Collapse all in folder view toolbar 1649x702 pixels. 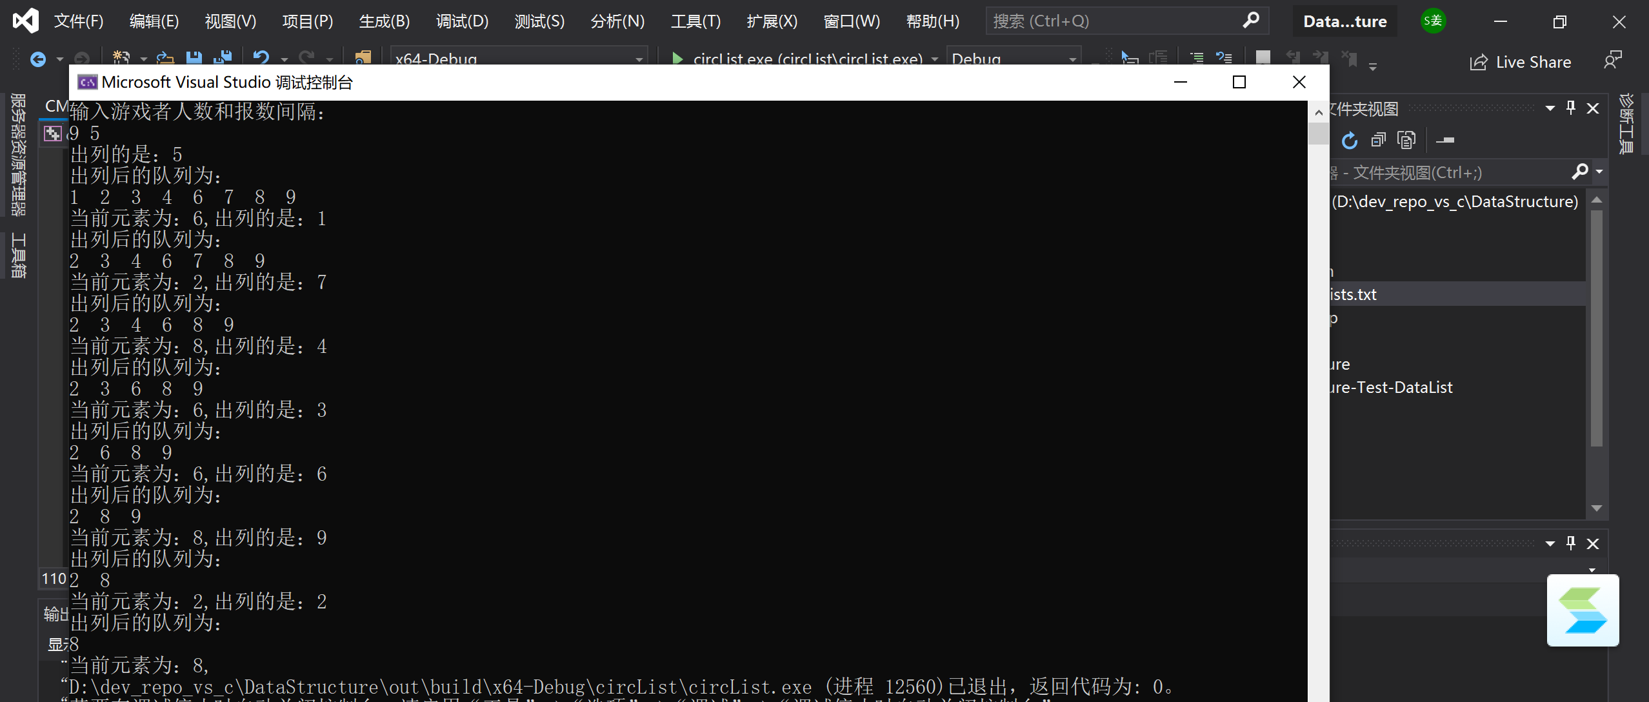coord(1378,140)
